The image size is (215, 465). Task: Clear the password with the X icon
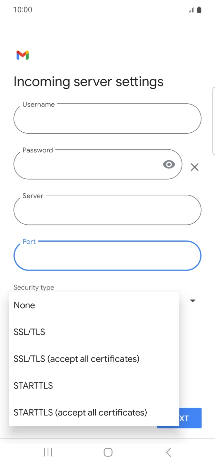[x=195, y=167]
